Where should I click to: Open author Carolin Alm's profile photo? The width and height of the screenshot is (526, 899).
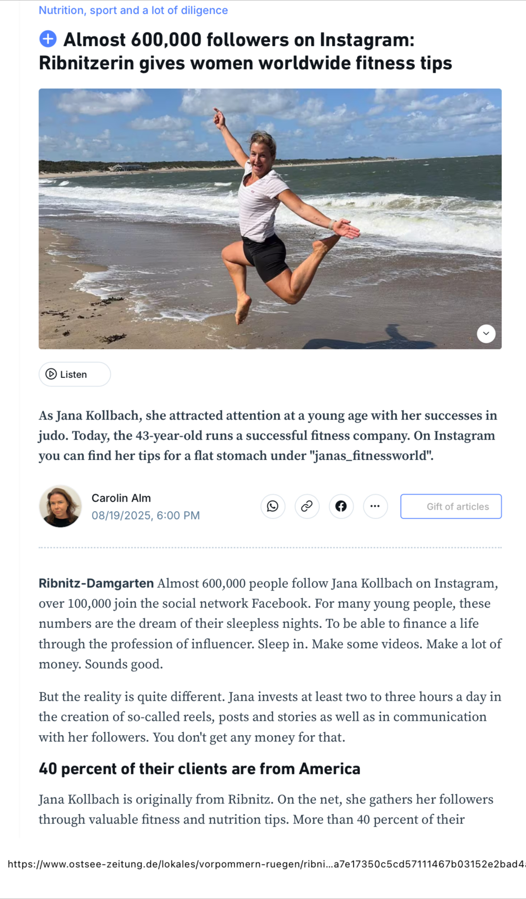pos(60,506)
